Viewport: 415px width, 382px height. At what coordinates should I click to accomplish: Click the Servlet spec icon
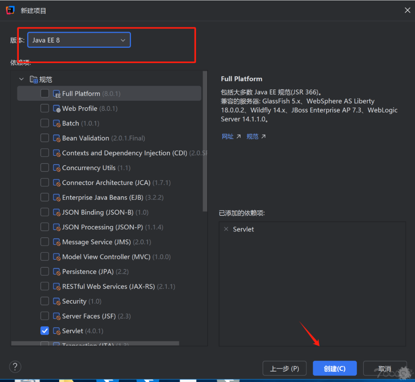point(56,331)
